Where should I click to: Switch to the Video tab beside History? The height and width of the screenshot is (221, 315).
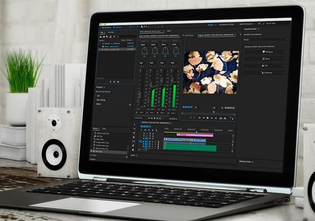(104, 129)
